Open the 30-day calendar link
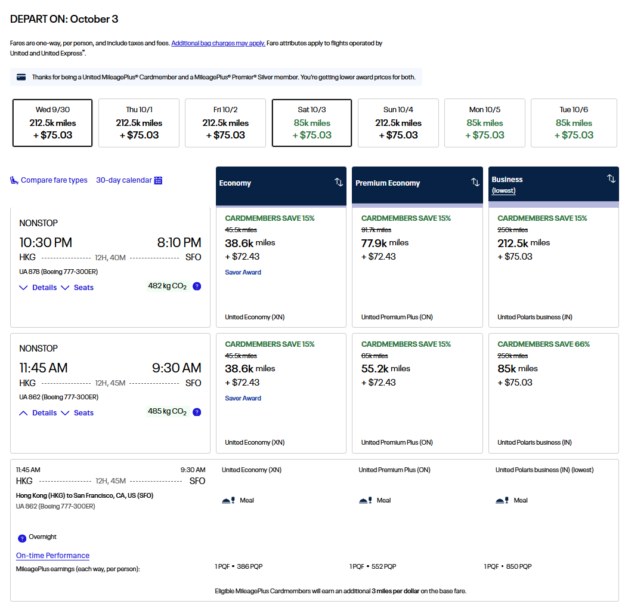Screen dimensions: 625x607 (123, 180)
